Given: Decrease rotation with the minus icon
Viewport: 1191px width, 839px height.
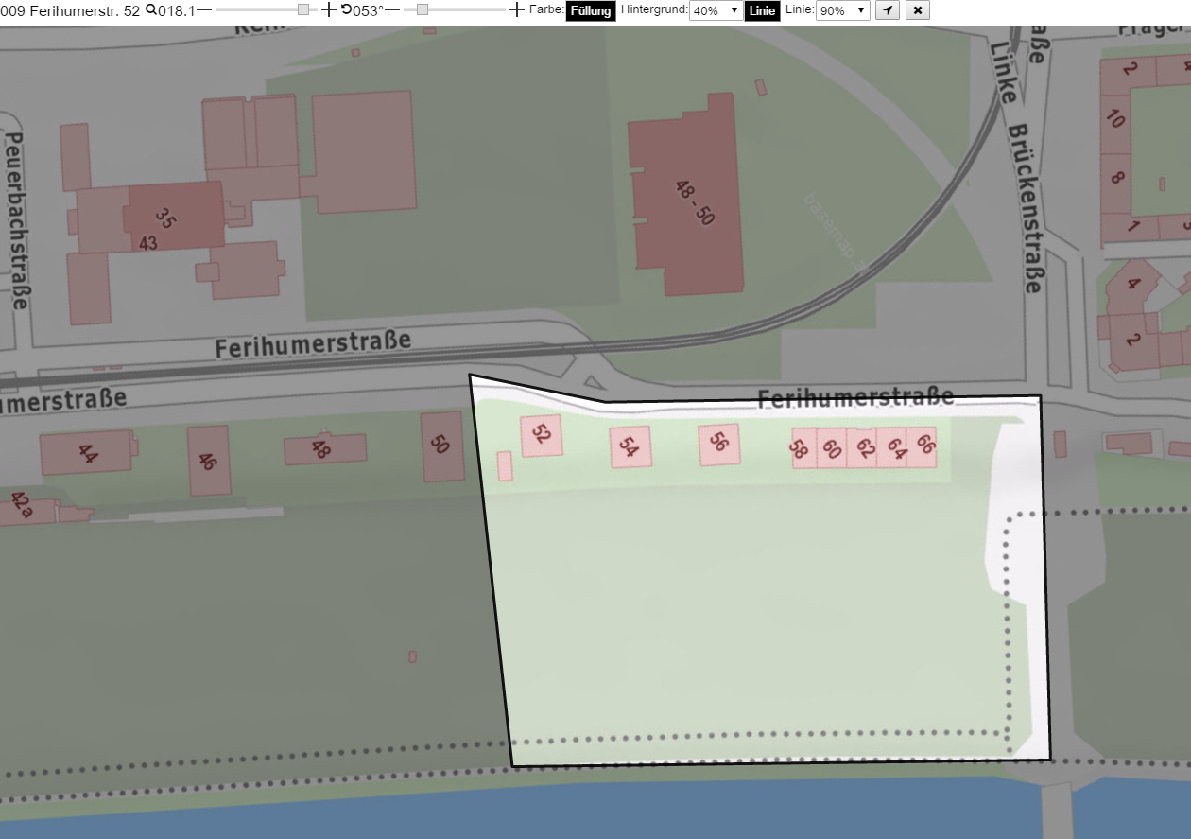Looking at the screenshot, I should point(392,10).
